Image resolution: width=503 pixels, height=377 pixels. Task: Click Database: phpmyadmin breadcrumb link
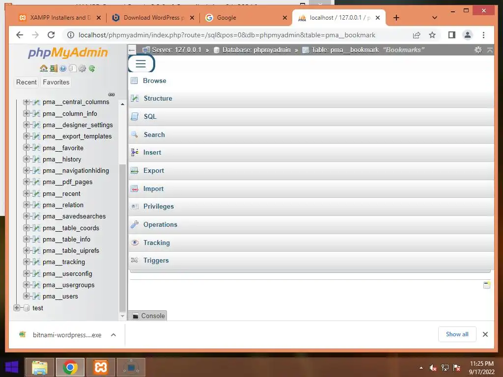256,50
